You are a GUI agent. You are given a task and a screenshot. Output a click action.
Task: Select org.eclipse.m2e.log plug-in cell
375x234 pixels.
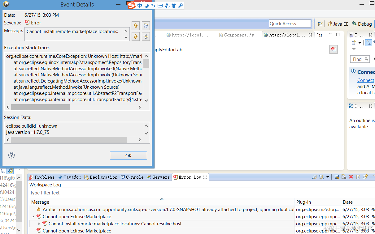317,209
